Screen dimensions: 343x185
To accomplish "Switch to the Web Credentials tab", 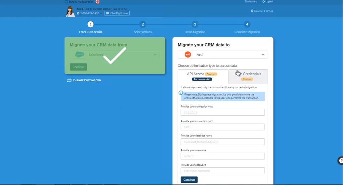I will pyautogui.click(x=248, y=76).
